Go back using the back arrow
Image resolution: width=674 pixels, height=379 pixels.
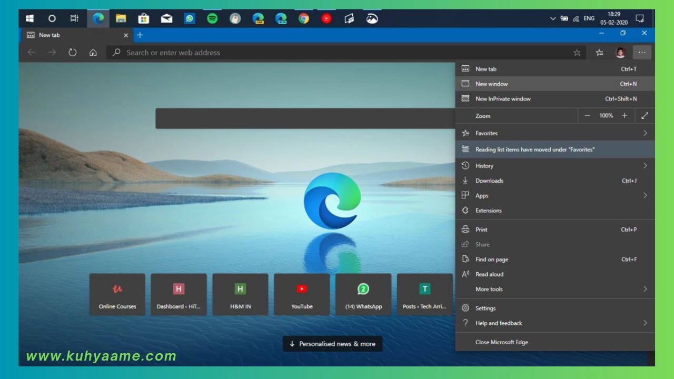[32, 53]
